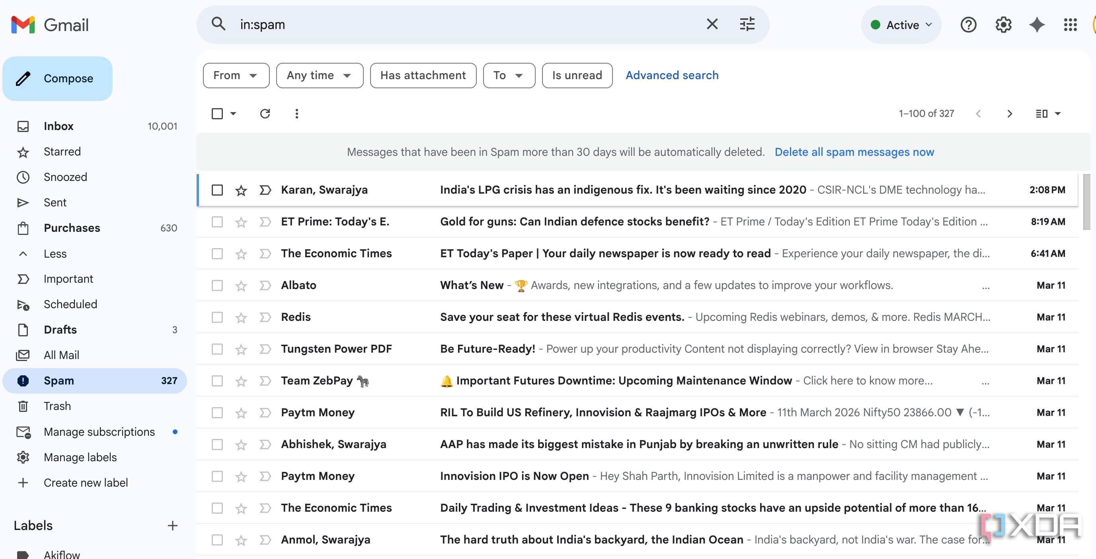This screenshot has width=1096, height=559.
Task: Click Delete all spam messages now
Action: pos(854,152)
